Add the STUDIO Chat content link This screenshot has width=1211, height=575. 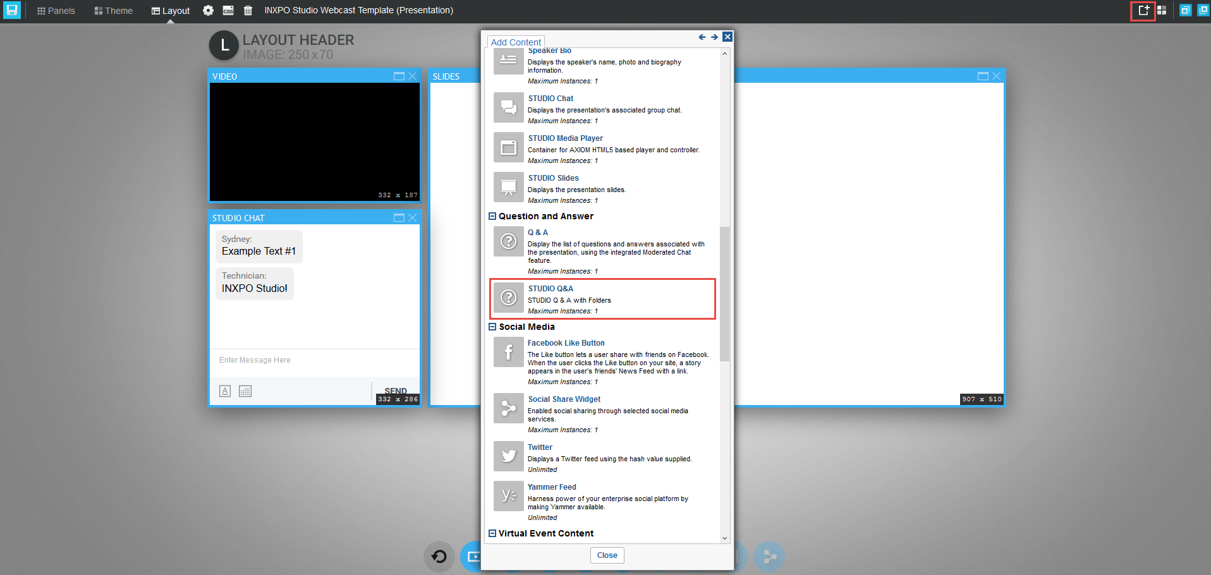551,99
